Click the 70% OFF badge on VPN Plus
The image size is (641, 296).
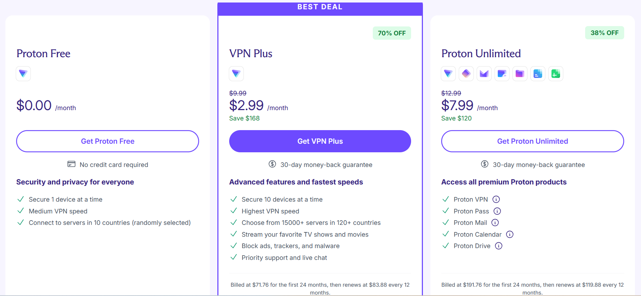[x=392, y=33]
